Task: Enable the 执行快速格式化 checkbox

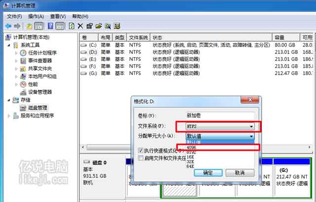Action: (141, 150)
